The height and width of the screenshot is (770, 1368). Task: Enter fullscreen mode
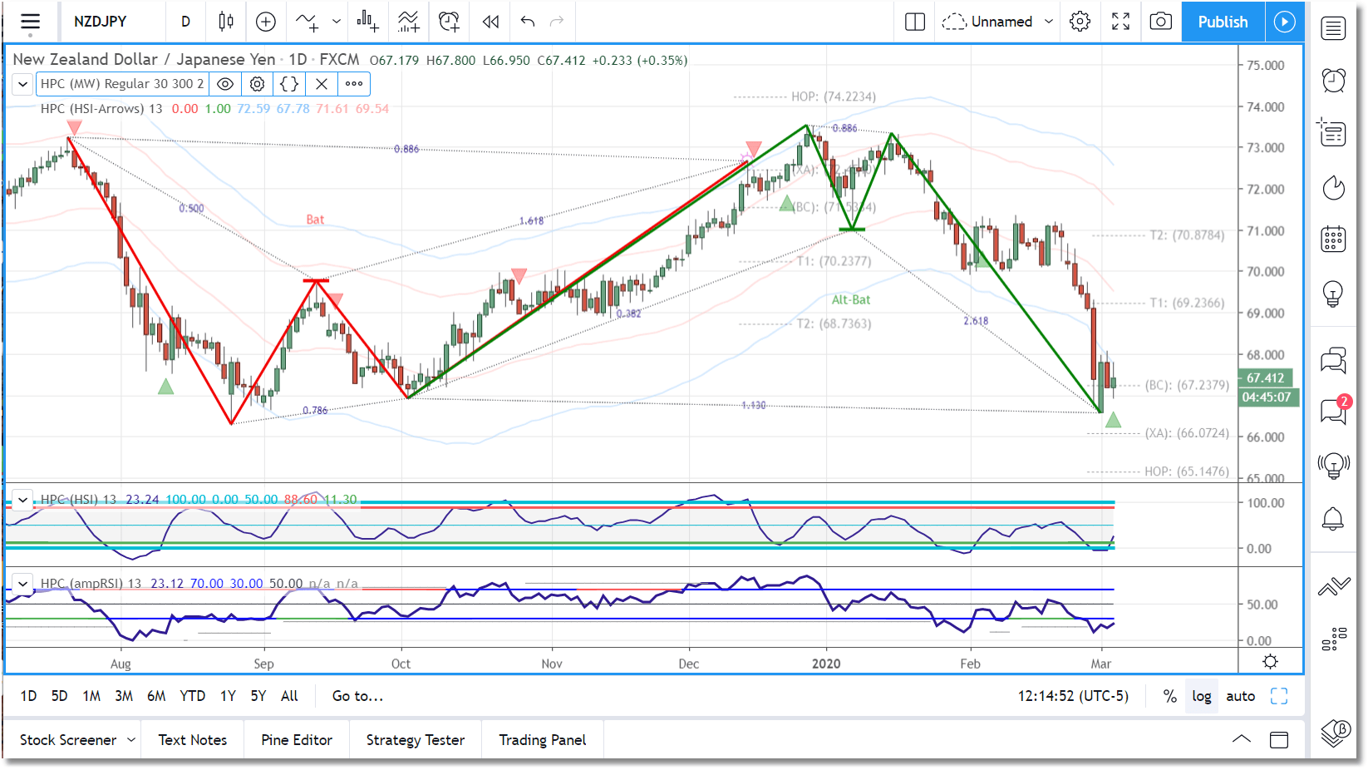point(1121,22)
